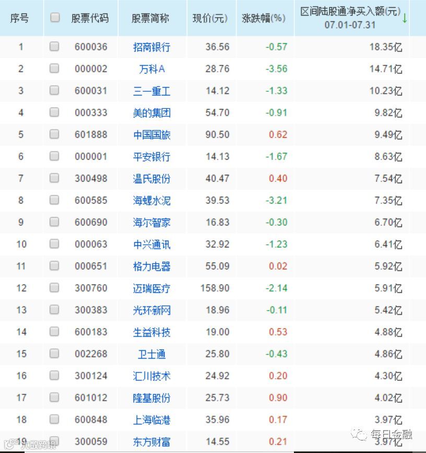
Task: Open 三一重工 stock link
Action: tap(152, 91)
